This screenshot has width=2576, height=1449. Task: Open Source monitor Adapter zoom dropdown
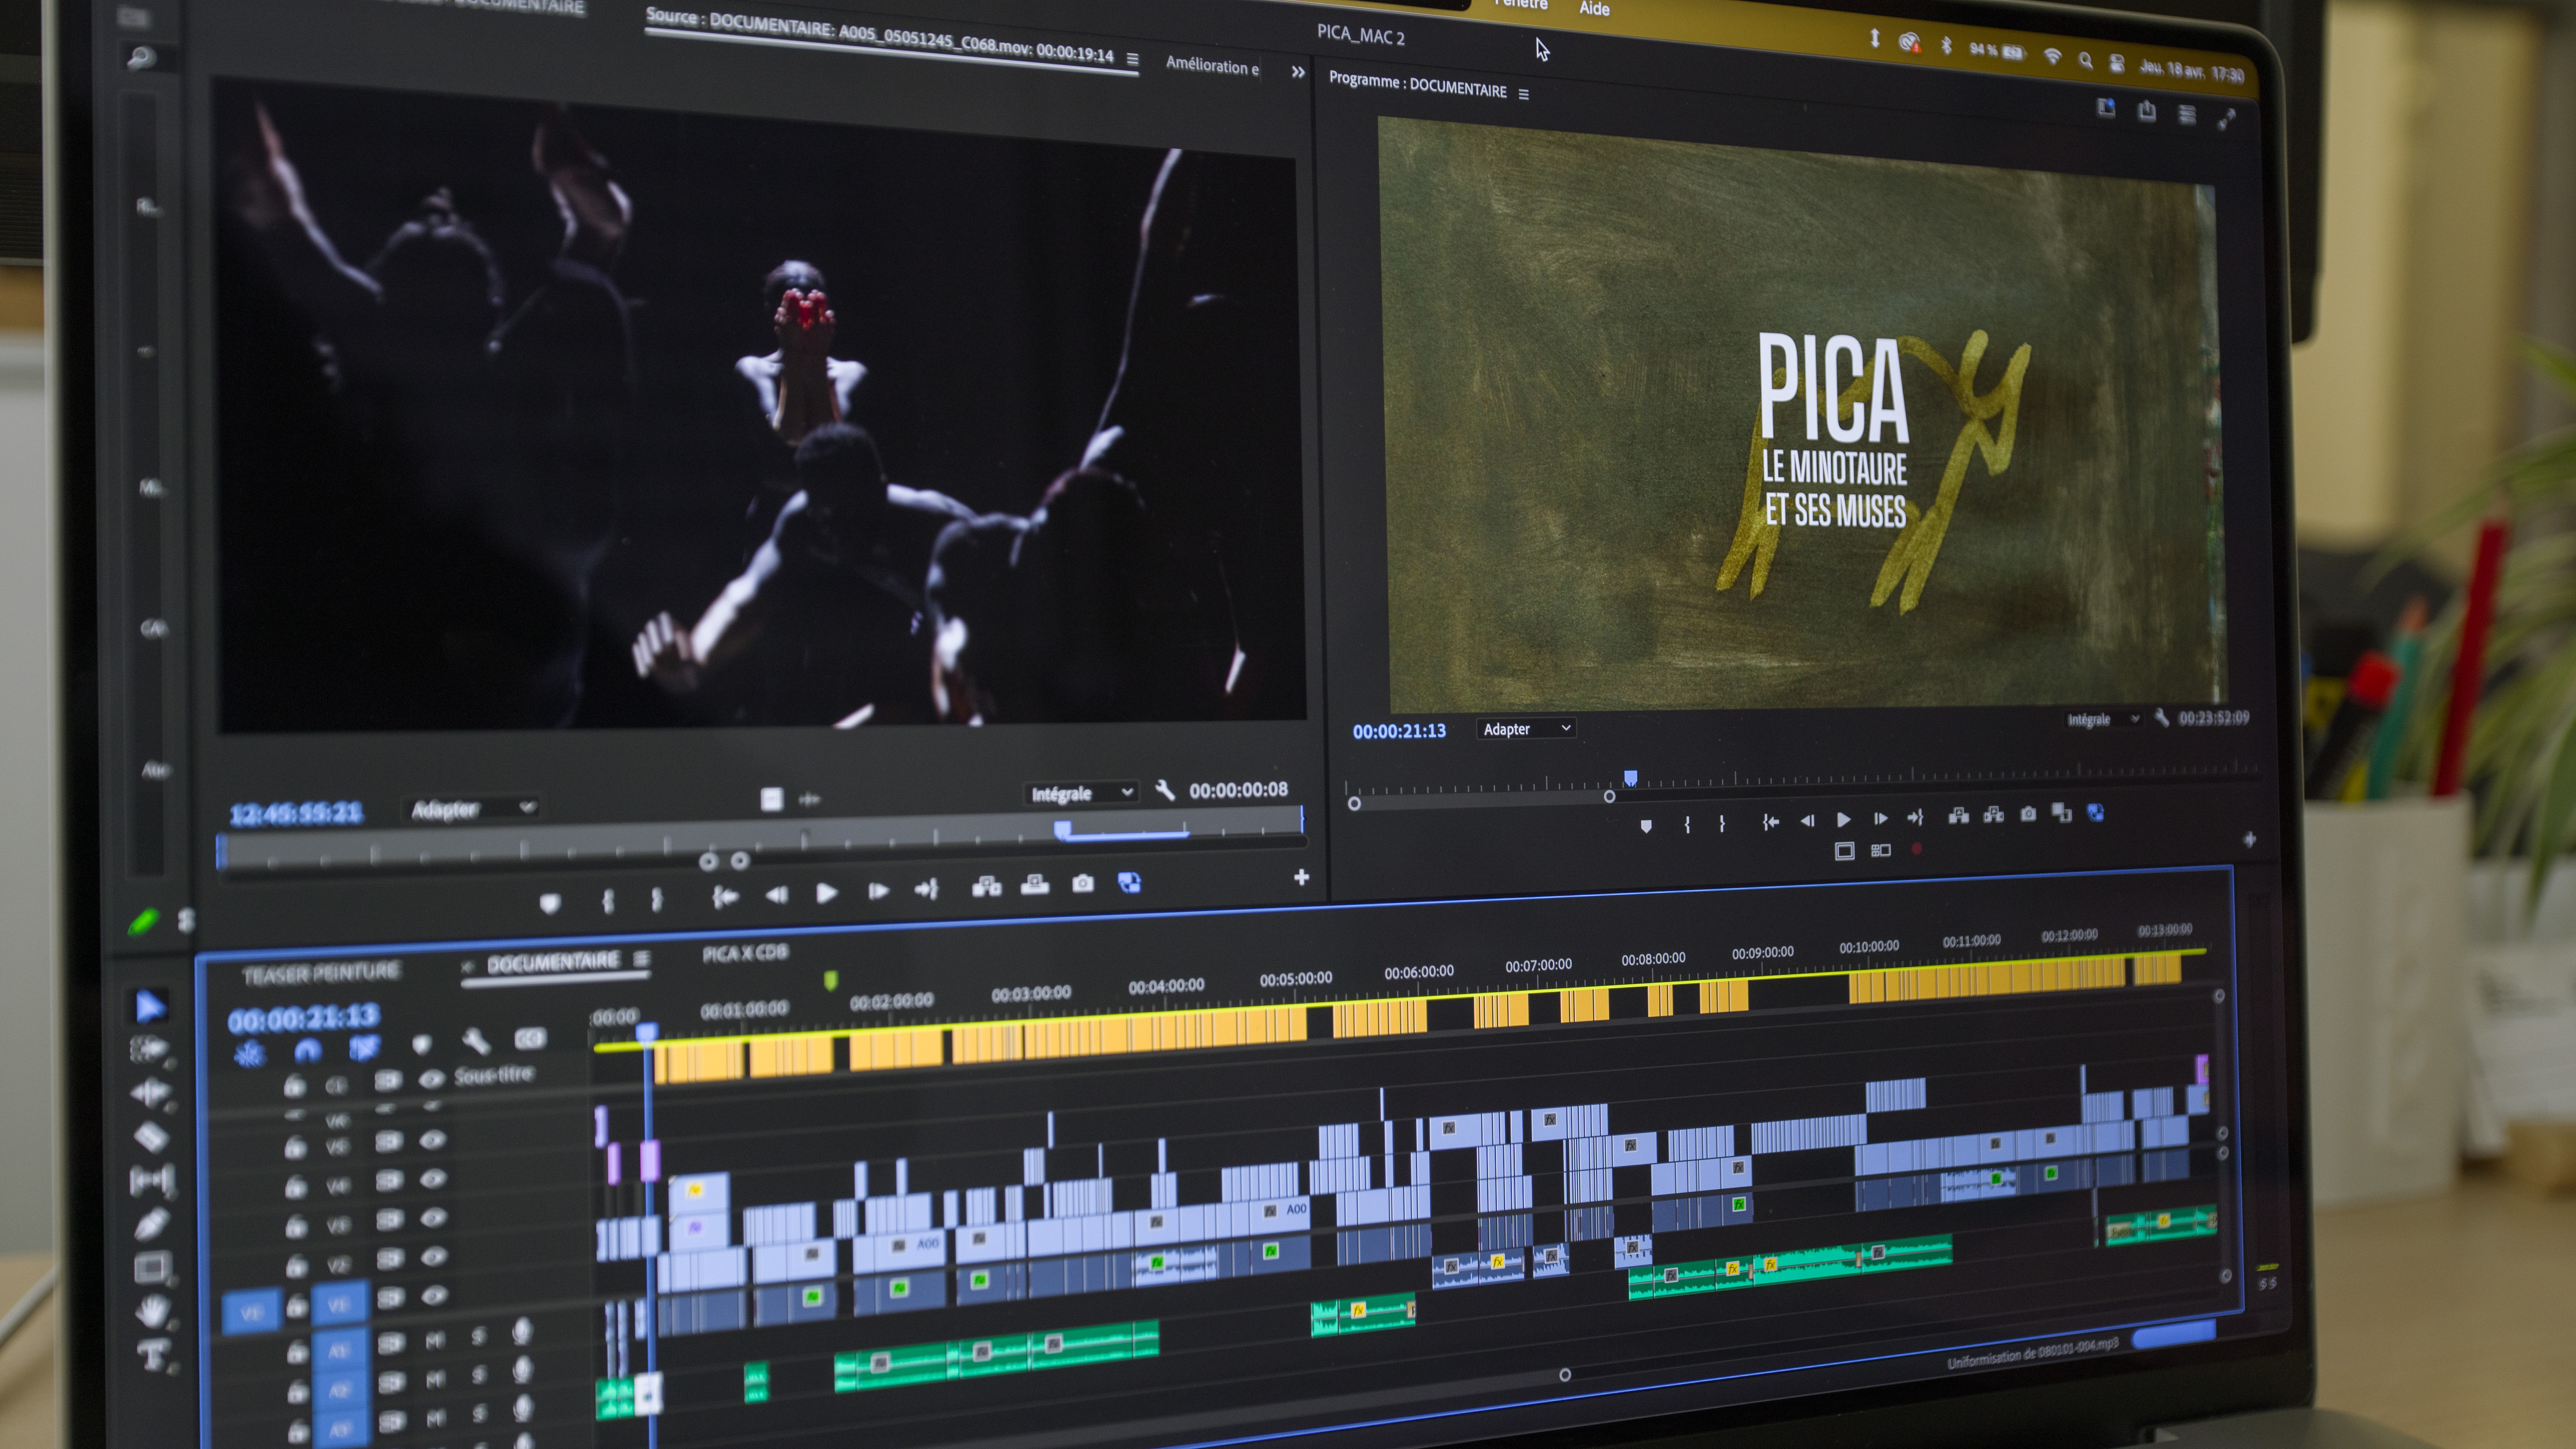[472, 808]
